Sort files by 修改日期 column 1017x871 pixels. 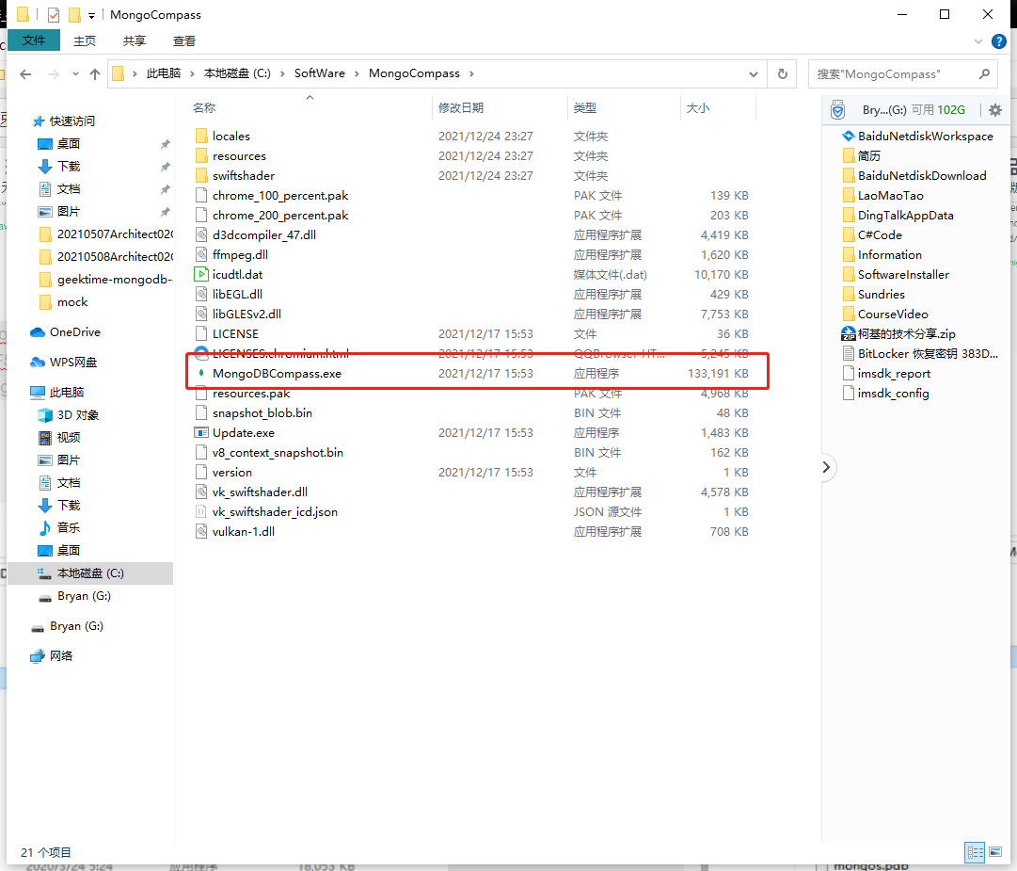[460, 107]
